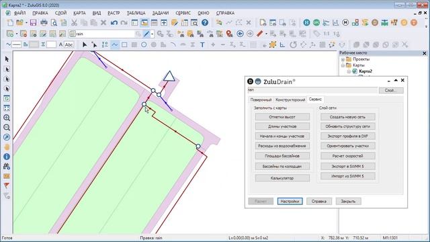The height and width of the screenshot is (242, 430).
Task: Open the СЕРВИС menu
Action: (183, 13)
